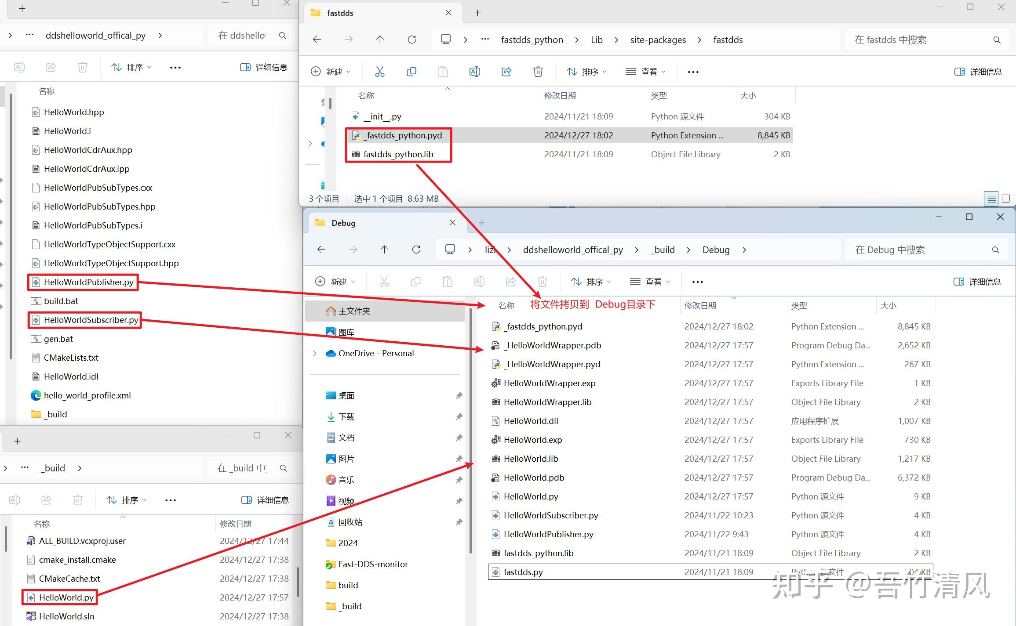The height and width of the screenshot is (626, 1016).
Task: Click _build breadcrumb in Debug window
Action: pos(663,250)
